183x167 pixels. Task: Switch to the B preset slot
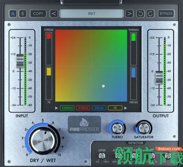22,13
